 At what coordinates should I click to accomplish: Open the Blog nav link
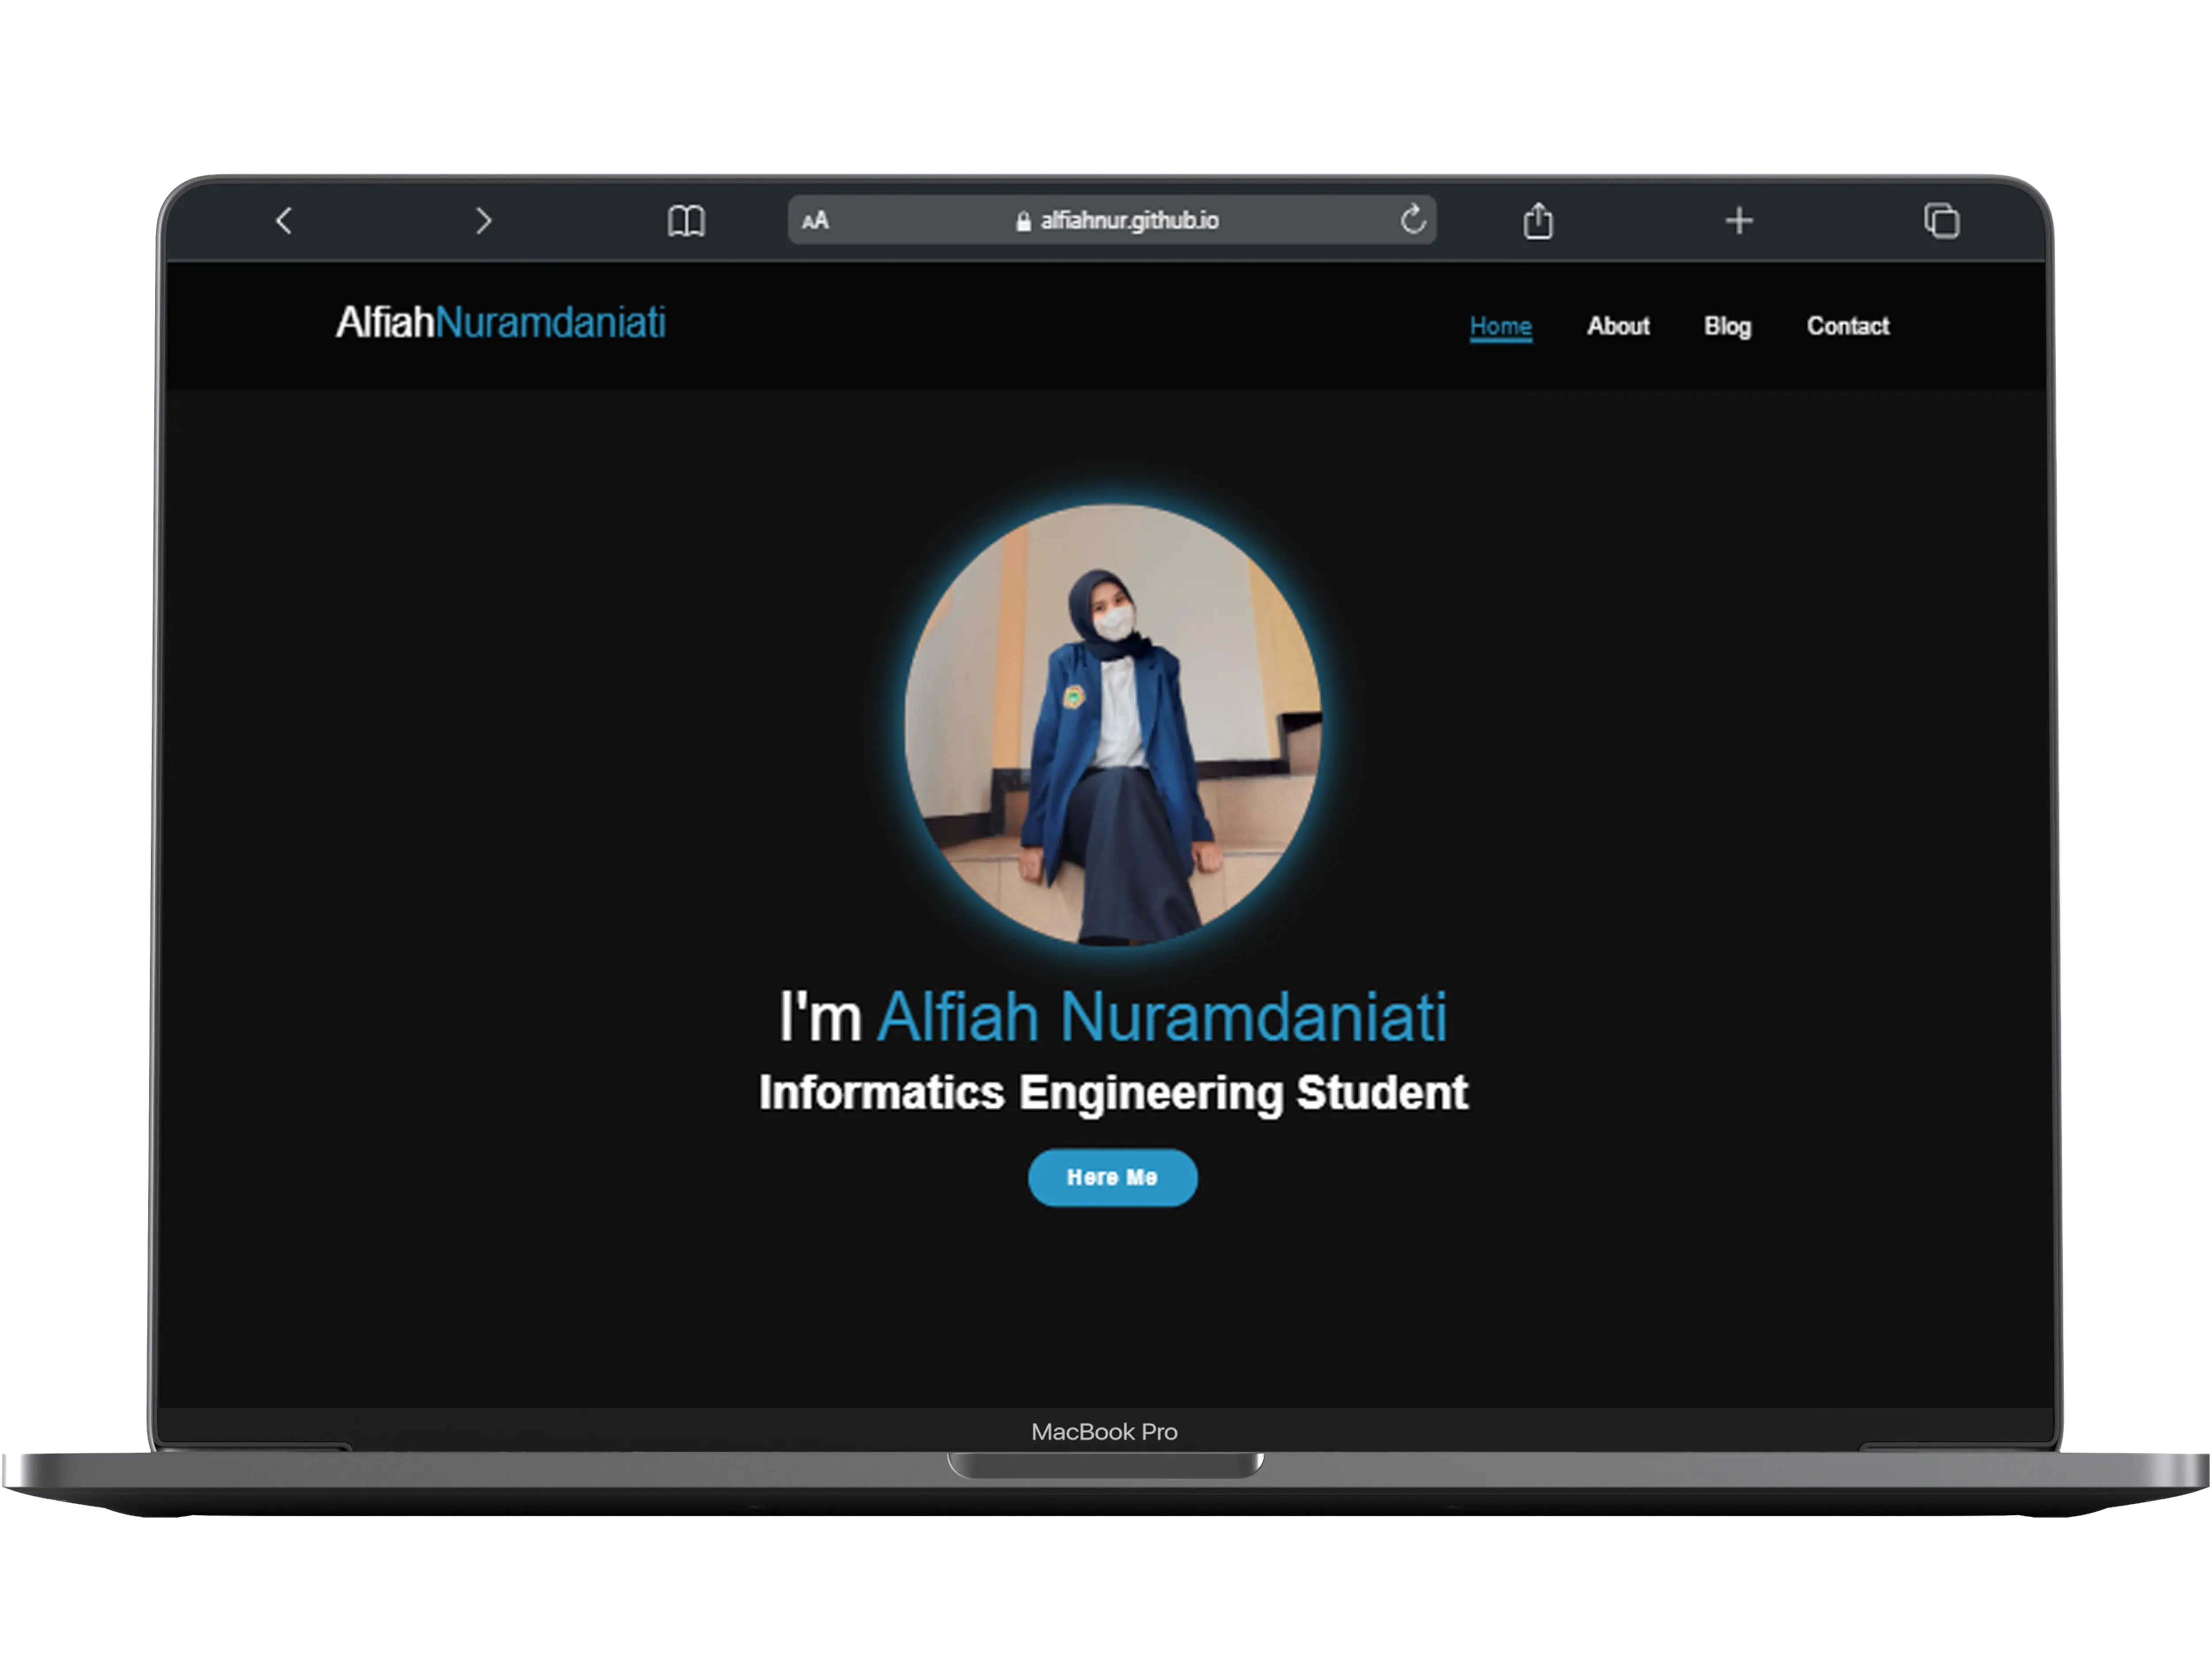[1727, 327]
